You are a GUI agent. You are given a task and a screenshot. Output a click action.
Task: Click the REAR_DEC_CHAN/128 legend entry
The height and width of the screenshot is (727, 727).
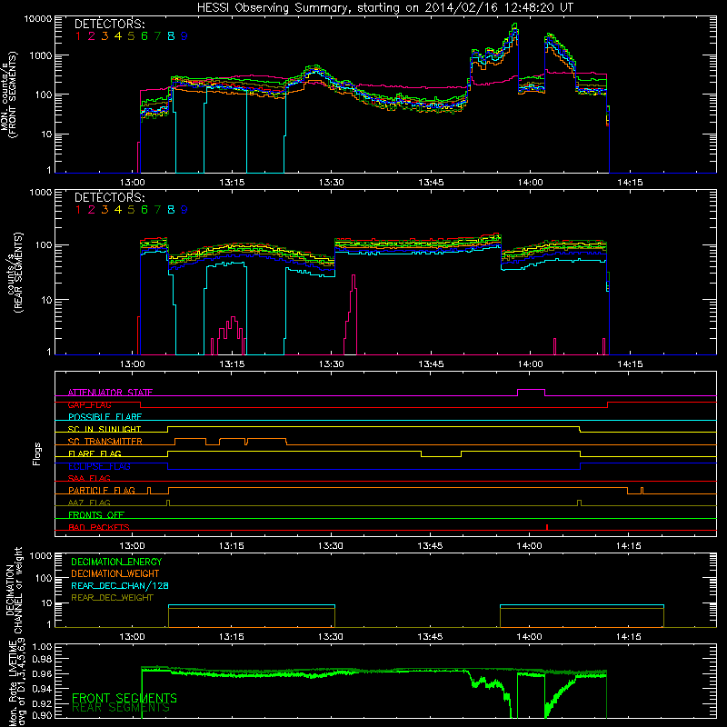click(120, 585)
